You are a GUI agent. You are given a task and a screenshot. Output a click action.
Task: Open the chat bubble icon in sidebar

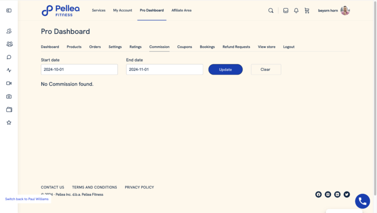pos(9,57)
